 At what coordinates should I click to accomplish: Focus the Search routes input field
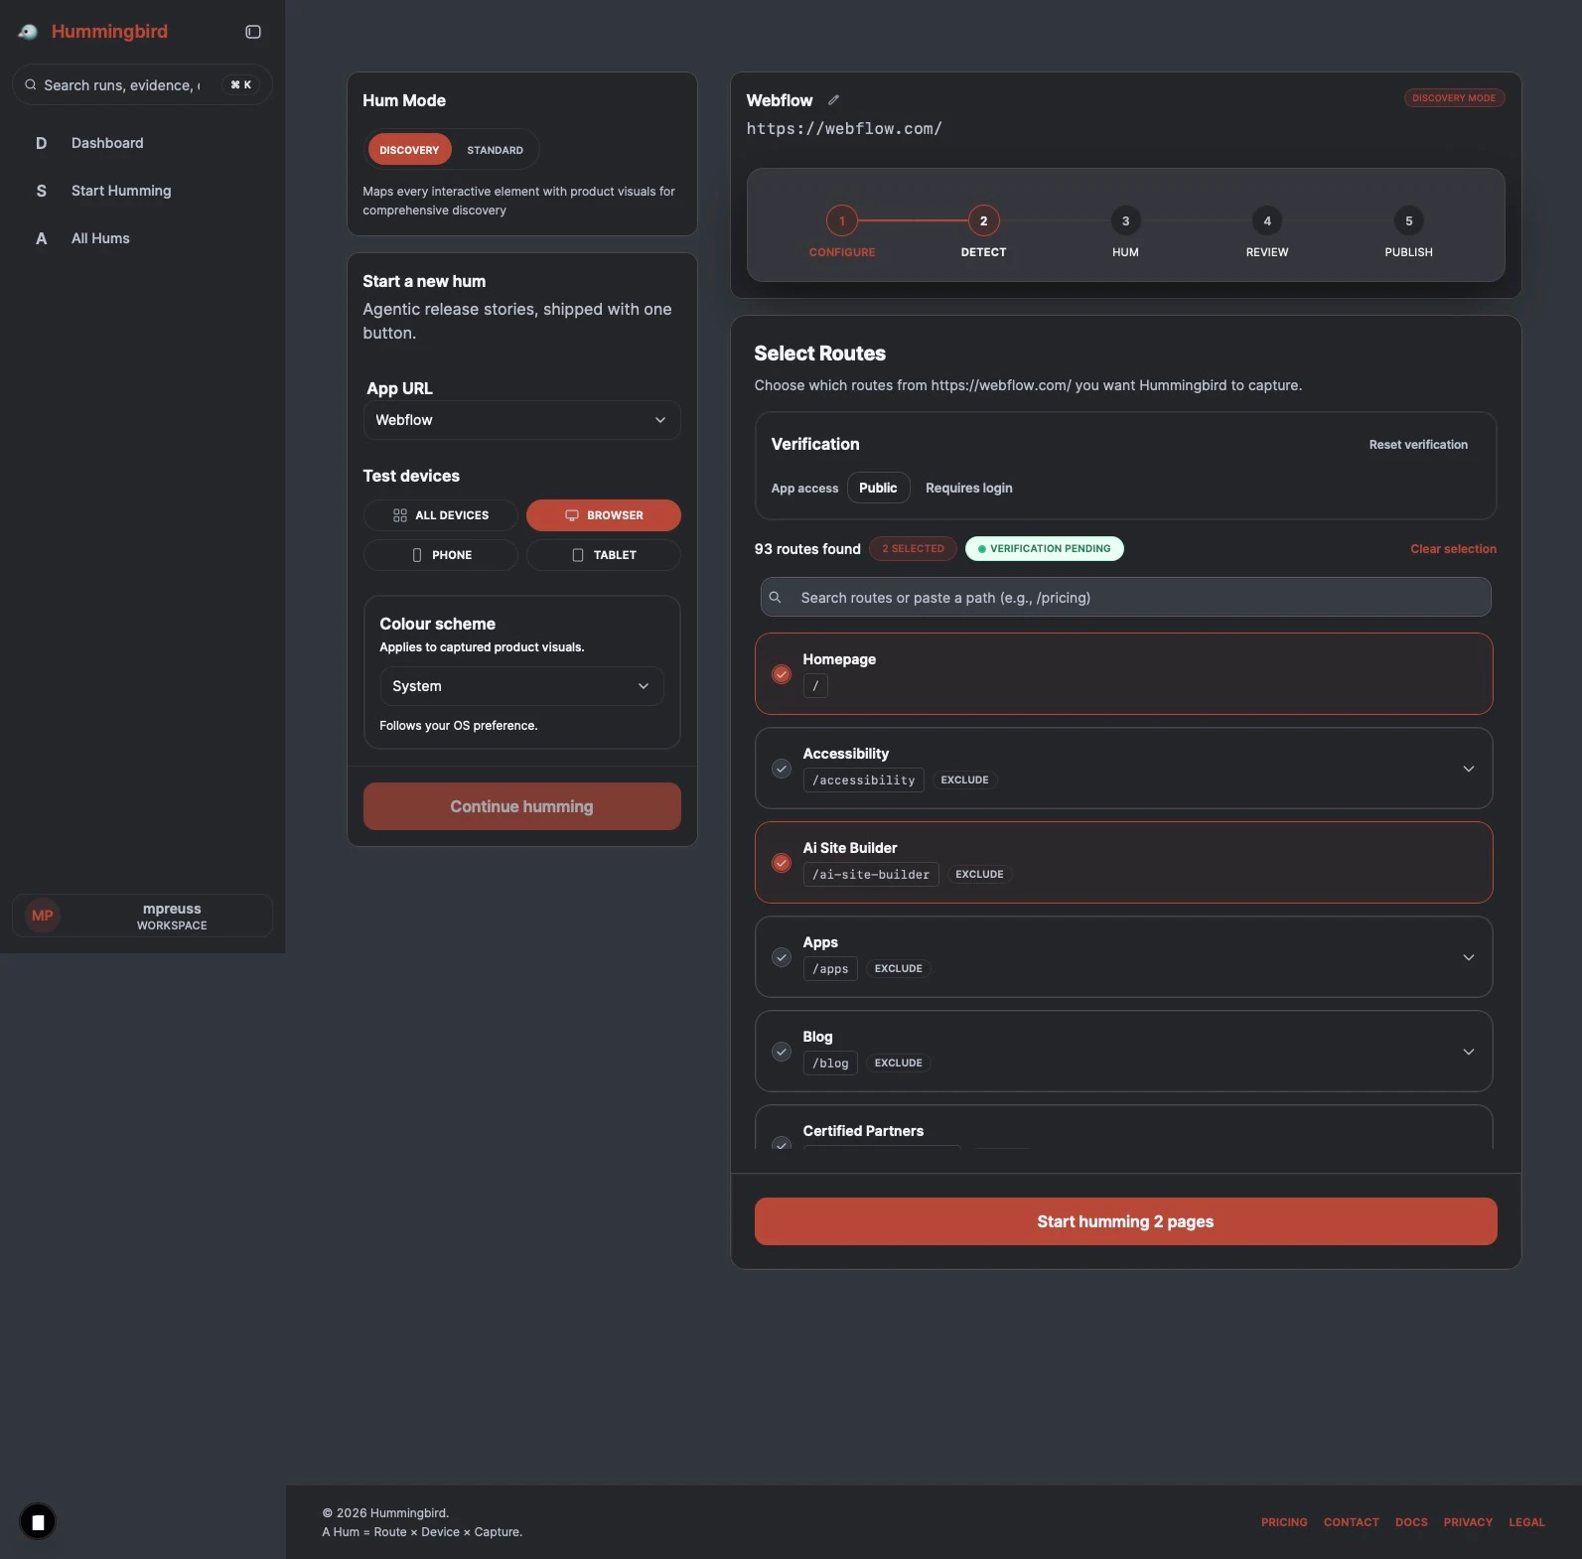(1126, 598)
